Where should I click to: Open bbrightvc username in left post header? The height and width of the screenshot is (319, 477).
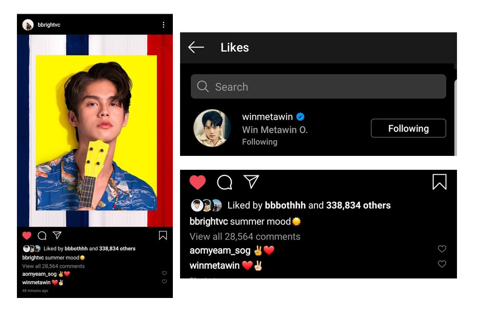(x=49, y=25)
